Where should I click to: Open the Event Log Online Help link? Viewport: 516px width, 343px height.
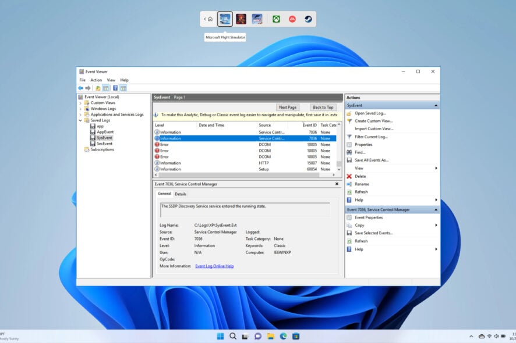point(214,266)
